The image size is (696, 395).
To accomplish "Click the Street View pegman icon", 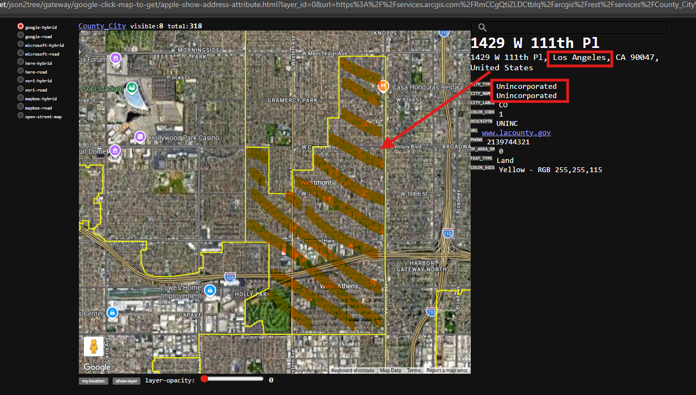I will 94,347.
